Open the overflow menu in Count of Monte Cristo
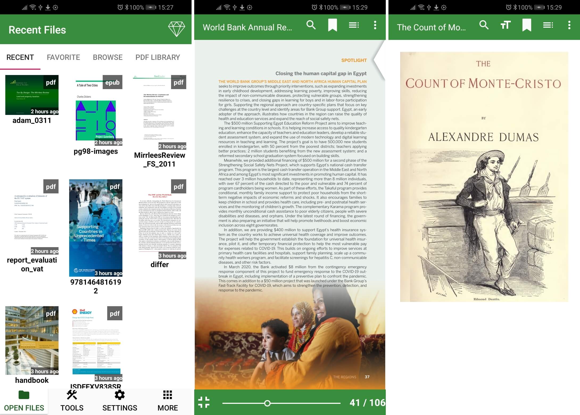 569,25
